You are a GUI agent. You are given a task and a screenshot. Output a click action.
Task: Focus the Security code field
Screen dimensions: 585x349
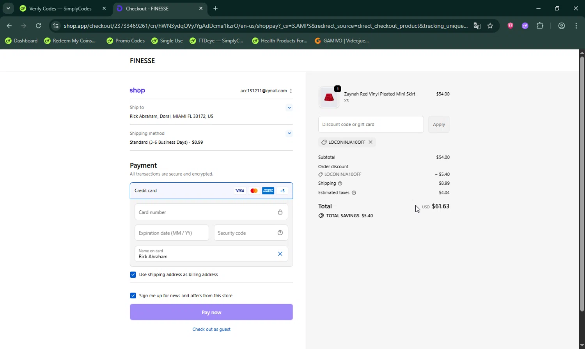tap(251, 233)
